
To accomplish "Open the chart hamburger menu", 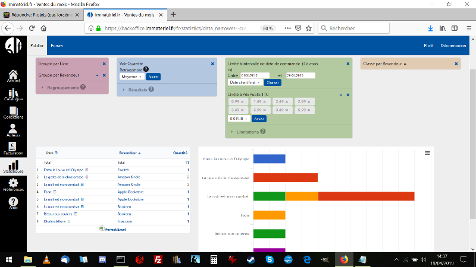I will pyautogui.click(x=427, y=153).
